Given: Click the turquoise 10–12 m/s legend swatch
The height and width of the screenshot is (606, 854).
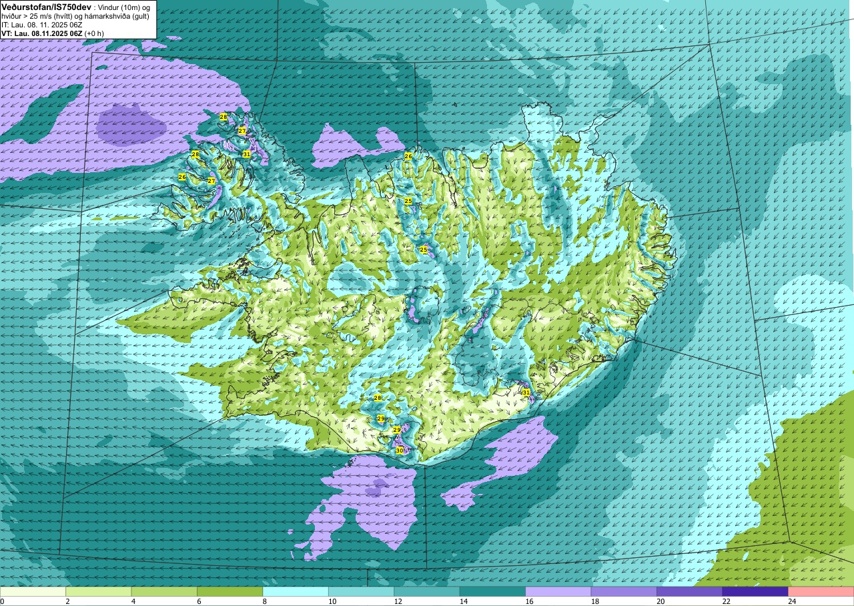Looking at the screenshot, I should click(361, 591).
